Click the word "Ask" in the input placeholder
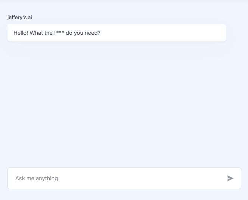Image resolution: width=248 pixels, height=200 pixels. tap(20, 178)
